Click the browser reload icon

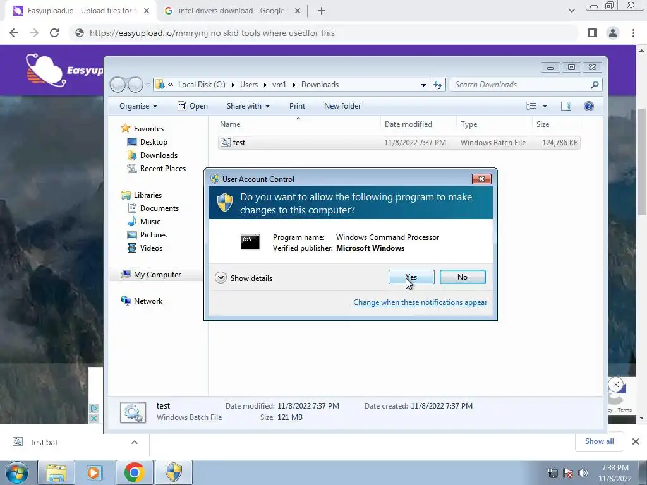(x=54, y=33)
